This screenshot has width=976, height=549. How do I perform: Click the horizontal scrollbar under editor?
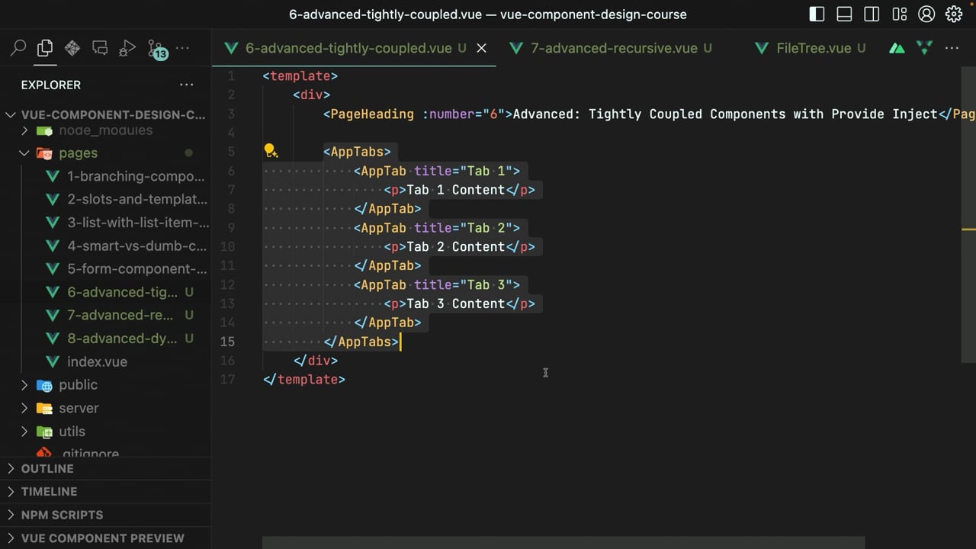(563, 542)
